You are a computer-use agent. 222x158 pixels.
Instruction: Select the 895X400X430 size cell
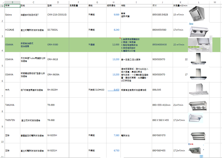click(162, 45)
